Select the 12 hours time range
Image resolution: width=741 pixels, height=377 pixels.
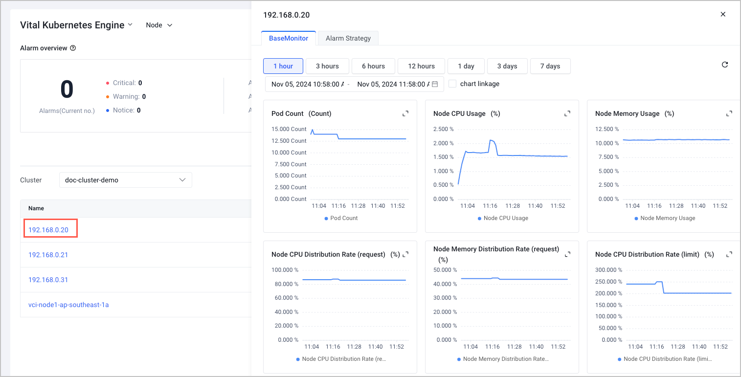coord(421,66)
